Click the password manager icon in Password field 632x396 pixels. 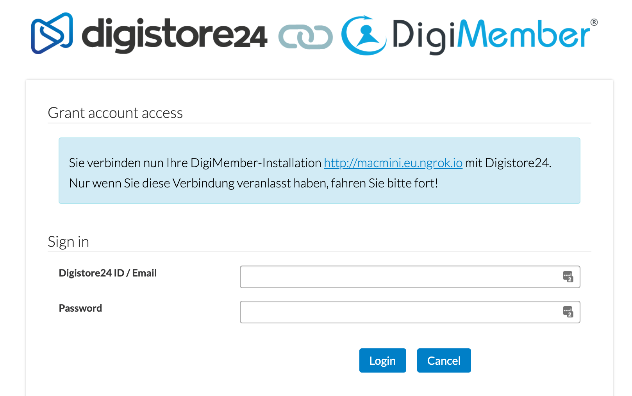click(x=569, y=312)
